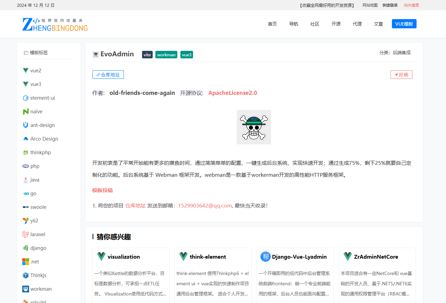
Task: Click the laravel label in sidebar
Action: pyautogui.click(x=38, y=234)
